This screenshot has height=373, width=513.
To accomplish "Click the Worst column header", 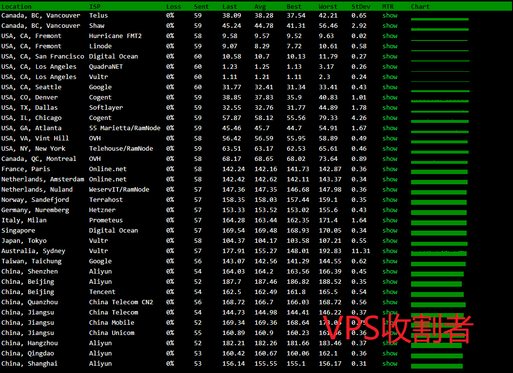I will (328, 7).
